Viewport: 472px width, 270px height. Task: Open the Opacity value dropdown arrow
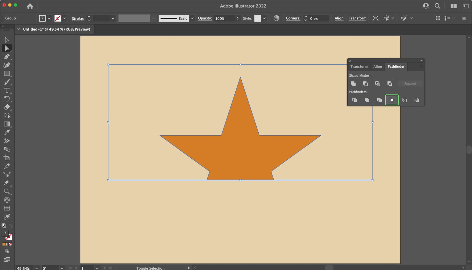tap(238, 18)
